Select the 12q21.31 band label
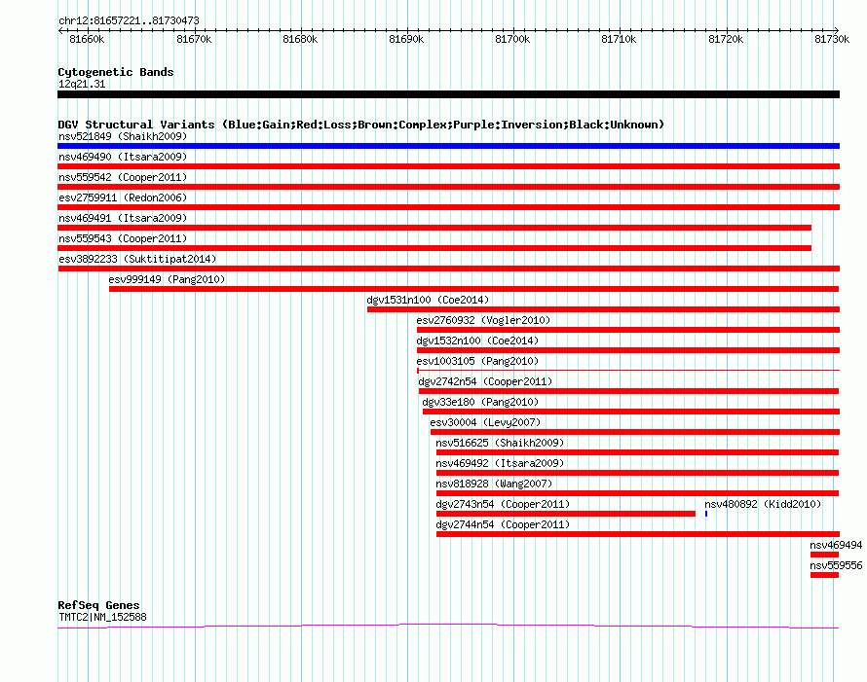867x682 pixels. 82,84
